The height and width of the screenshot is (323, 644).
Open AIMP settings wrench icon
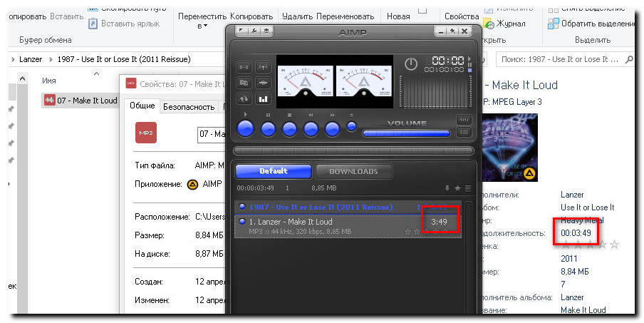click(x=254, y=31)
